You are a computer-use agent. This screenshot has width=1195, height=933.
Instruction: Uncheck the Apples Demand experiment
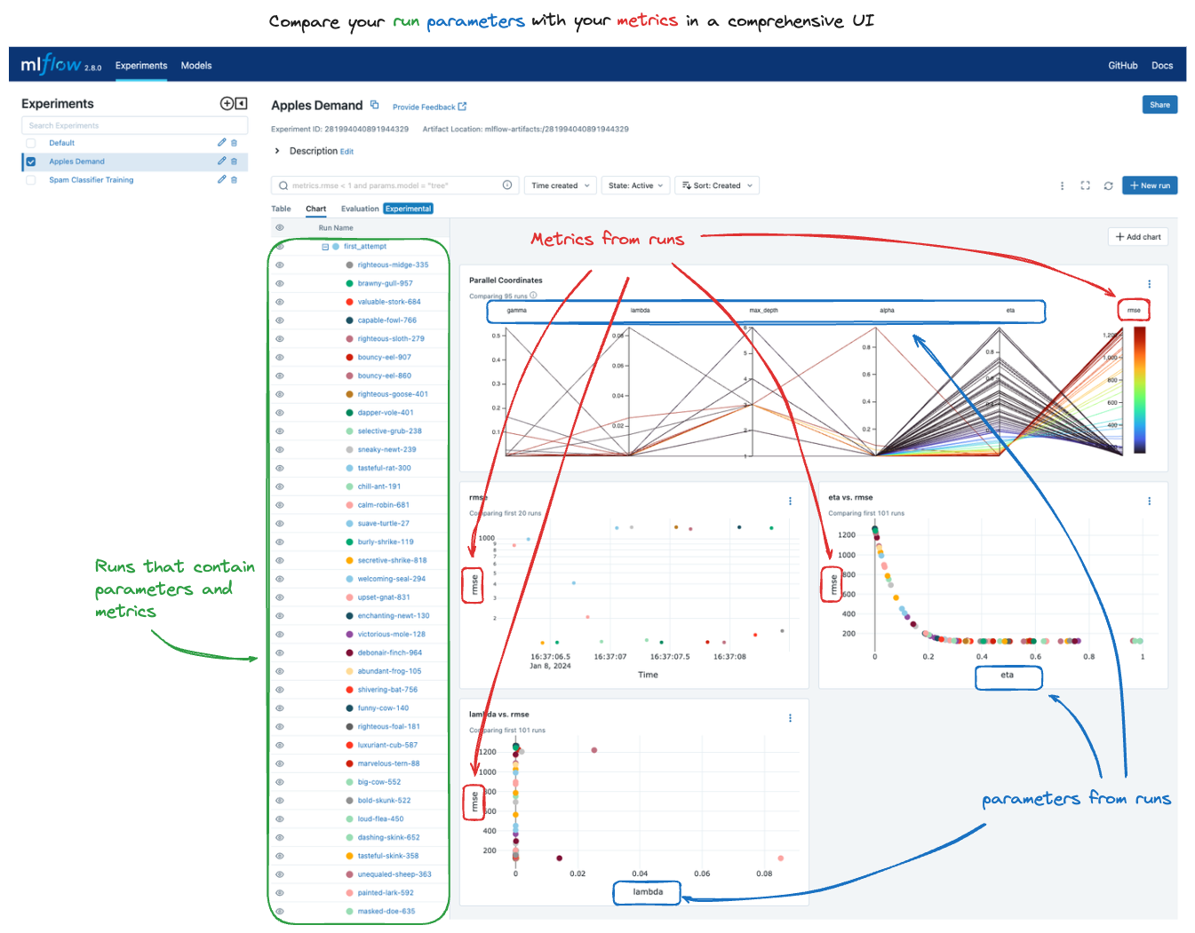pyautogui.click(x=30, y=162)
